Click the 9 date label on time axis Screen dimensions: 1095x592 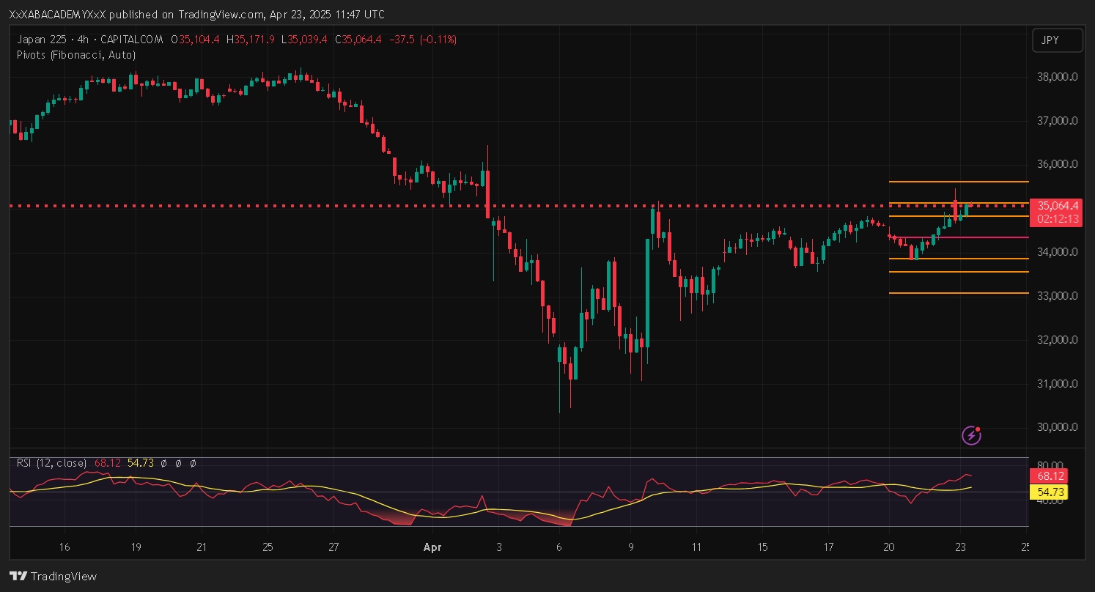(630, 547)
